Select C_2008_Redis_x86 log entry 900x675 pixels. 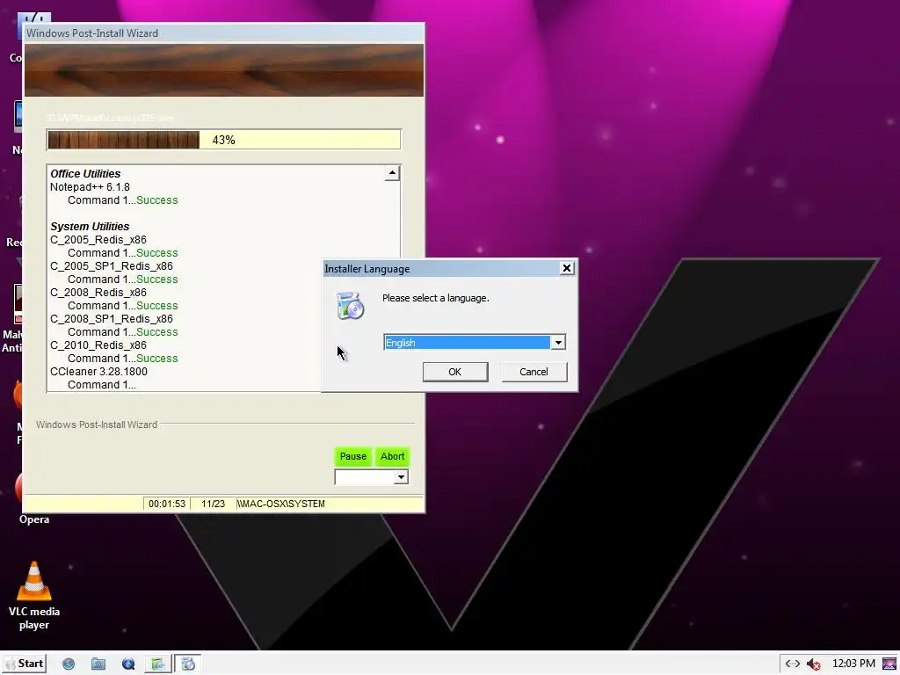click(98, 292)
